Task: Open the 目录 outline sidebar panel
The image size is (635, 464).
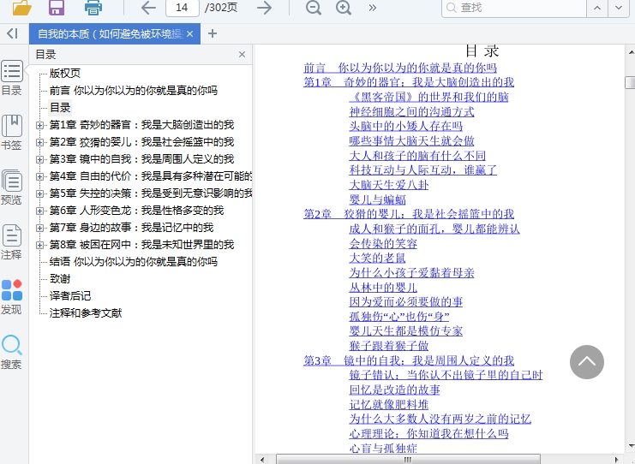Action: point(12,79)
